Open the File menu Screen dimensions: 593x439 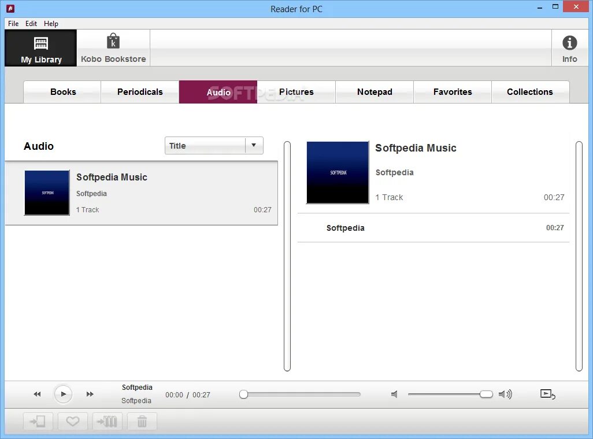pos(13,24)
